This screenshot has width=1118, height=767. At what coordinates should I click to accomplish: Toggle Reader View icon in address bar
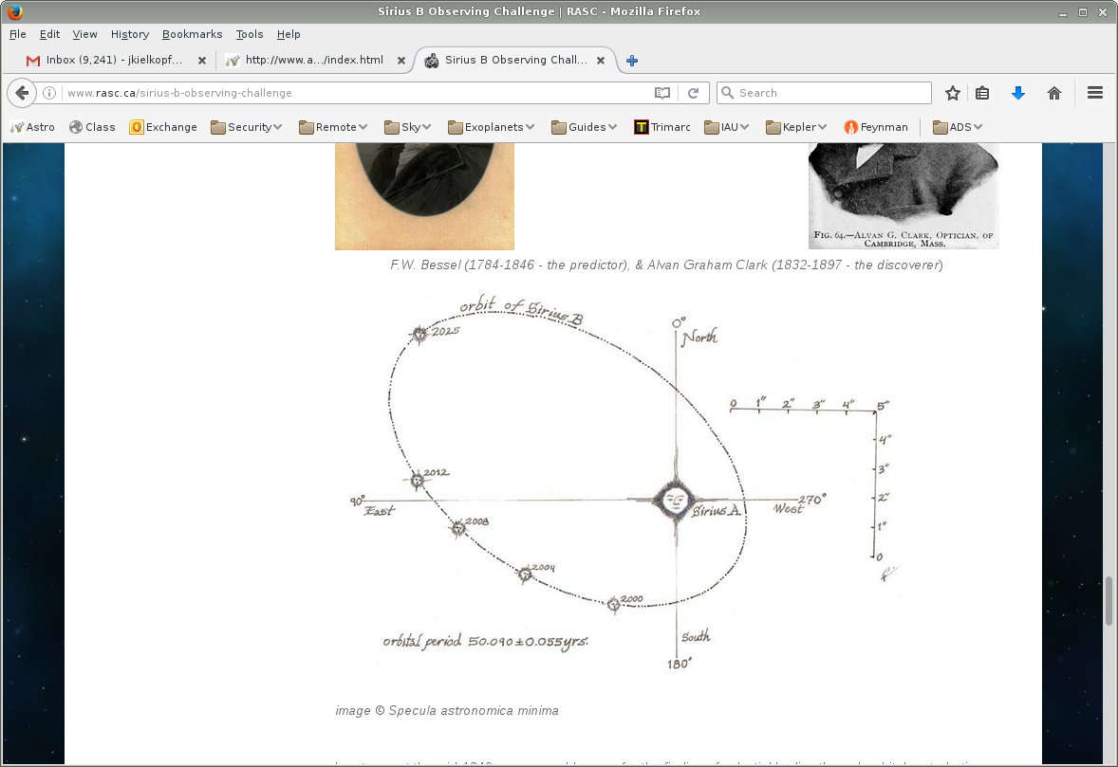pyautogui.click(x=662, y=93)
